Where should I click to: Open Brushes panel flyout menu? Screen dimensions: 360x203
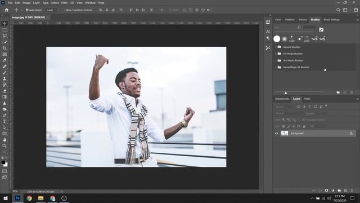358,20
